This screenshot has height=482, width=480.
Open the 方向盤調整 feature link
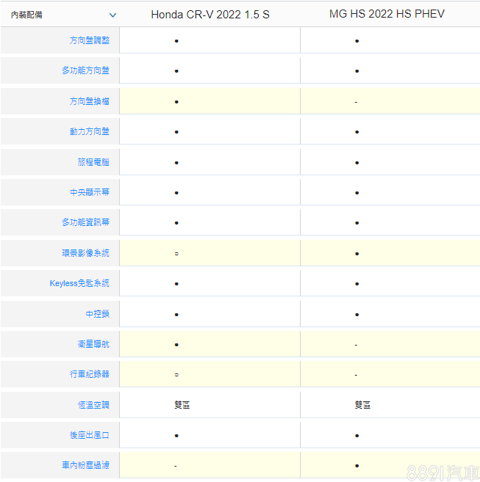click(89, 40)
